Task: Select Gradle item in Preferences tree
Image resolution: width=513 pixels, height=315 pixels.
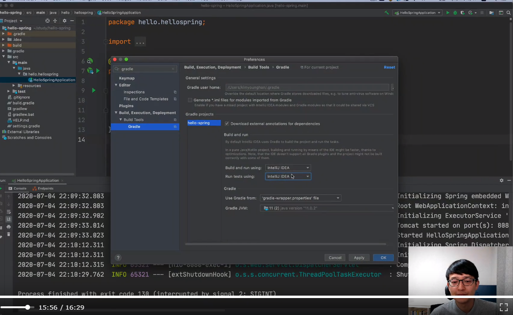Action: point(145,126)
